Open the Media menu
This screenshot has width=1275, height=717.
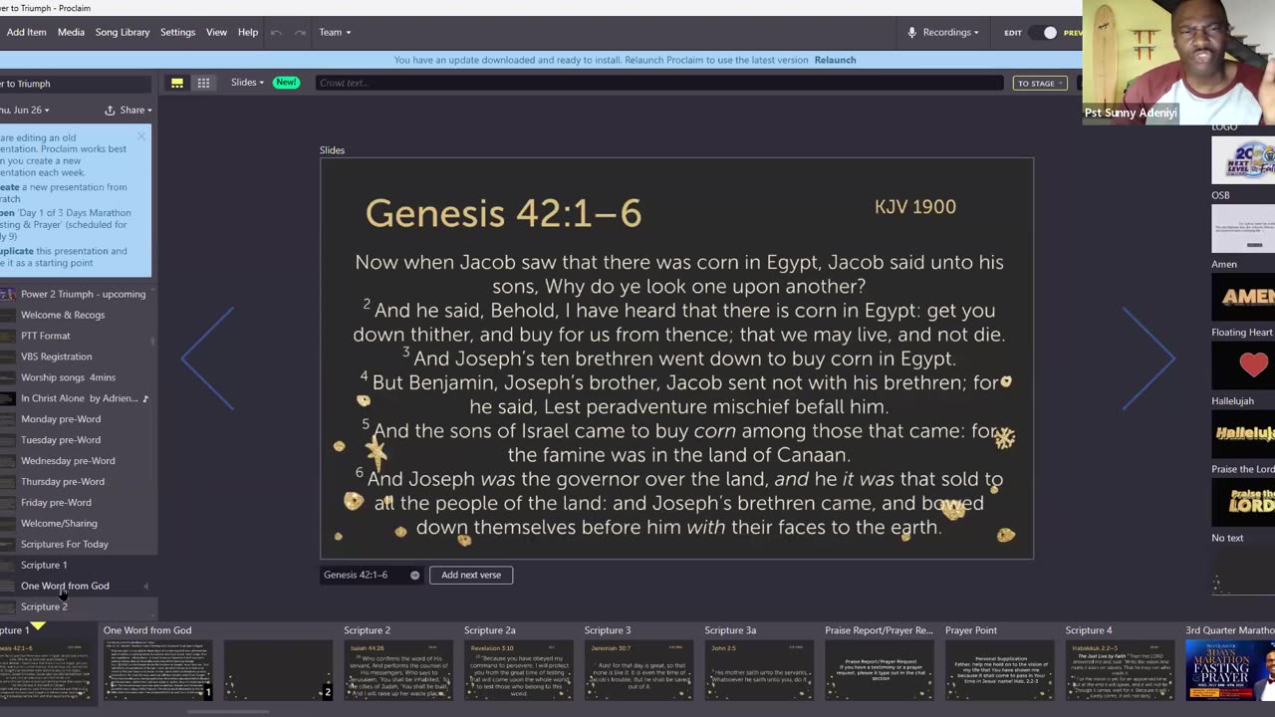pos(71,32)
